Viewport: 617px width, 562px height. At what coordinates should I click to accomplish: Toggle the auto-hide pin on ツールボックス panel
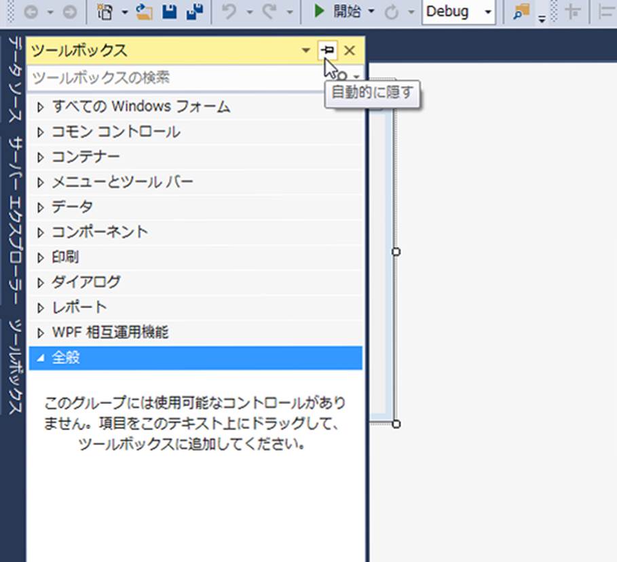(328, 50)
